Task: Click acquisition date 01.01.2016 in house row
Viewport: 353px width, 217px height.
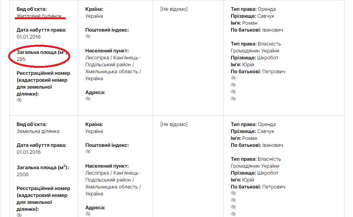Action: (29, 37)
